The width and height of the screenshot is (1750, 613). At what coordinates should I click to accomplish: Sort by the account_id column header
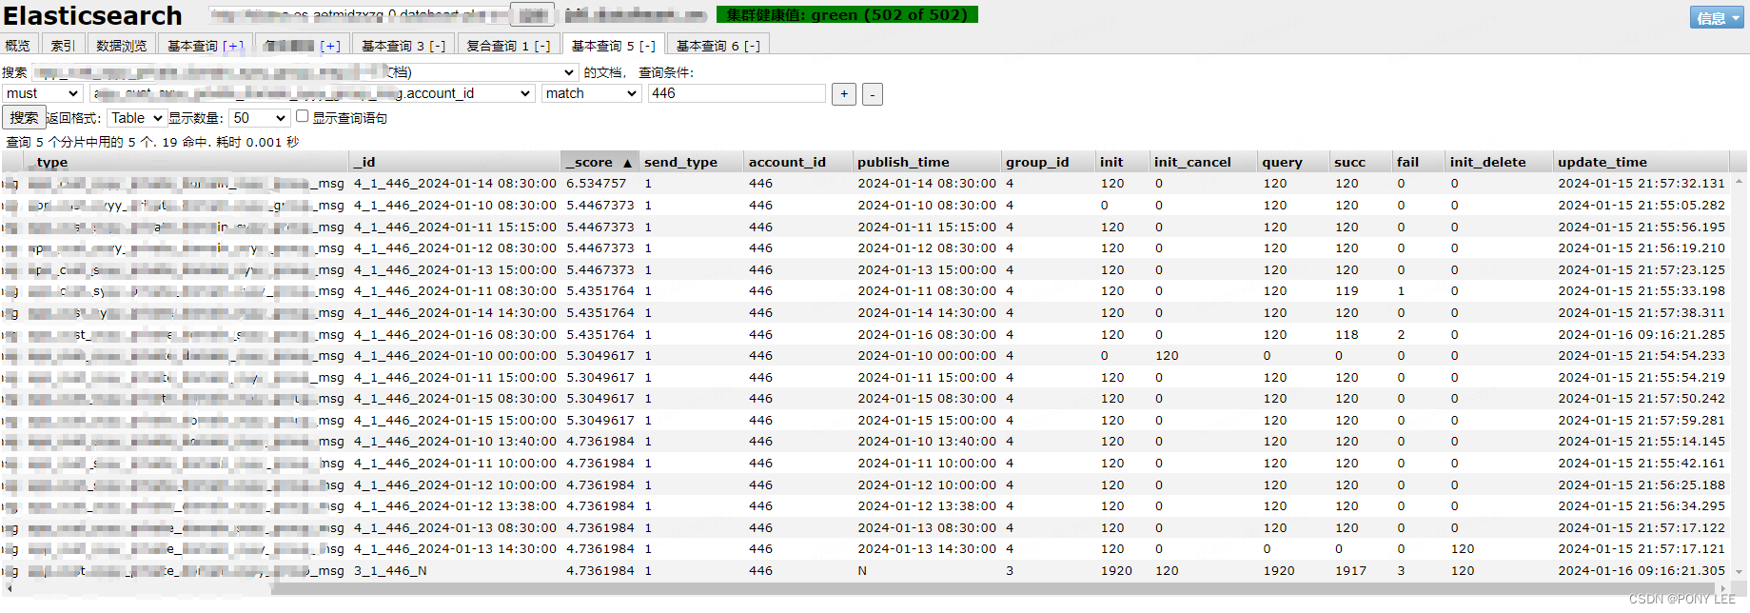[798, 162]
